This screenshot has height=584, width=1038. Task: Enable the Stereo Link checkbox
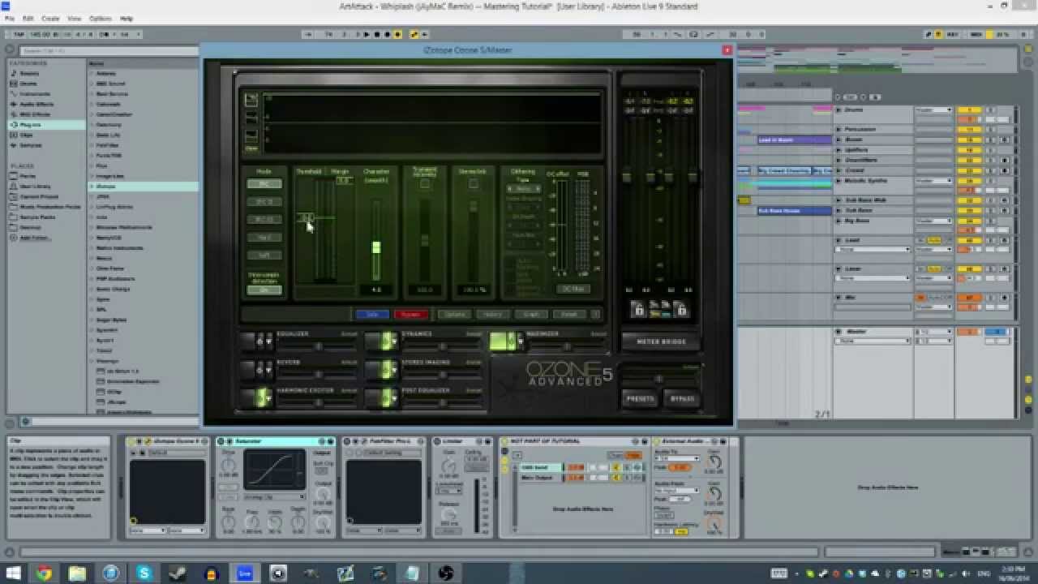474,184
